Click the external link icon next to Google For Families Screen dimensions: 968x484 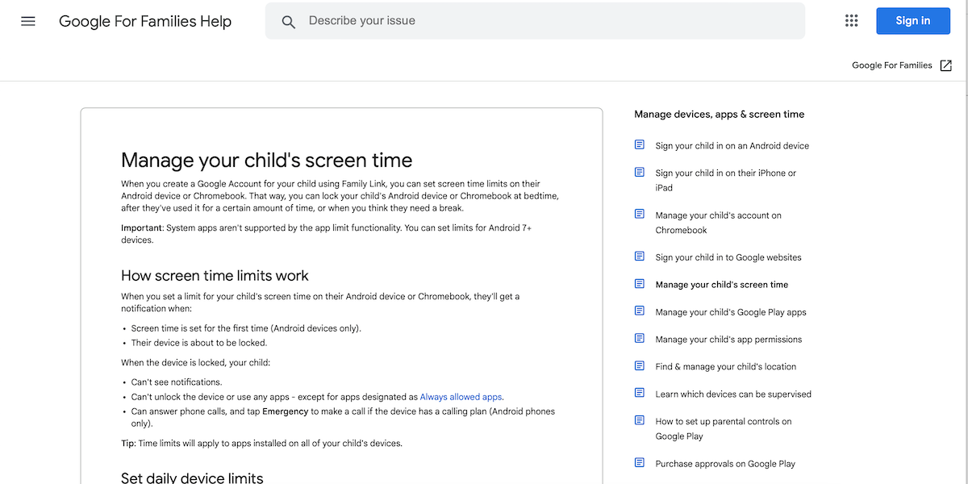click(945, 65)
